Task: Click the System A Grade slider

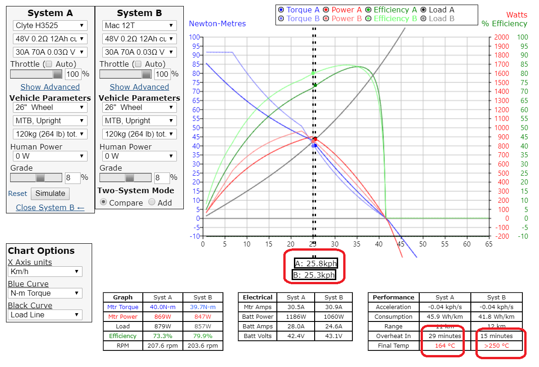Action: (x=36, y=178)
